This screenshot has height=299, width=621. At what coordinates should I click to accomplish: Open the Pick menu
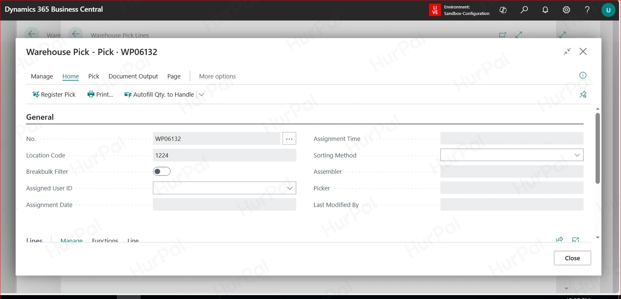94,76
